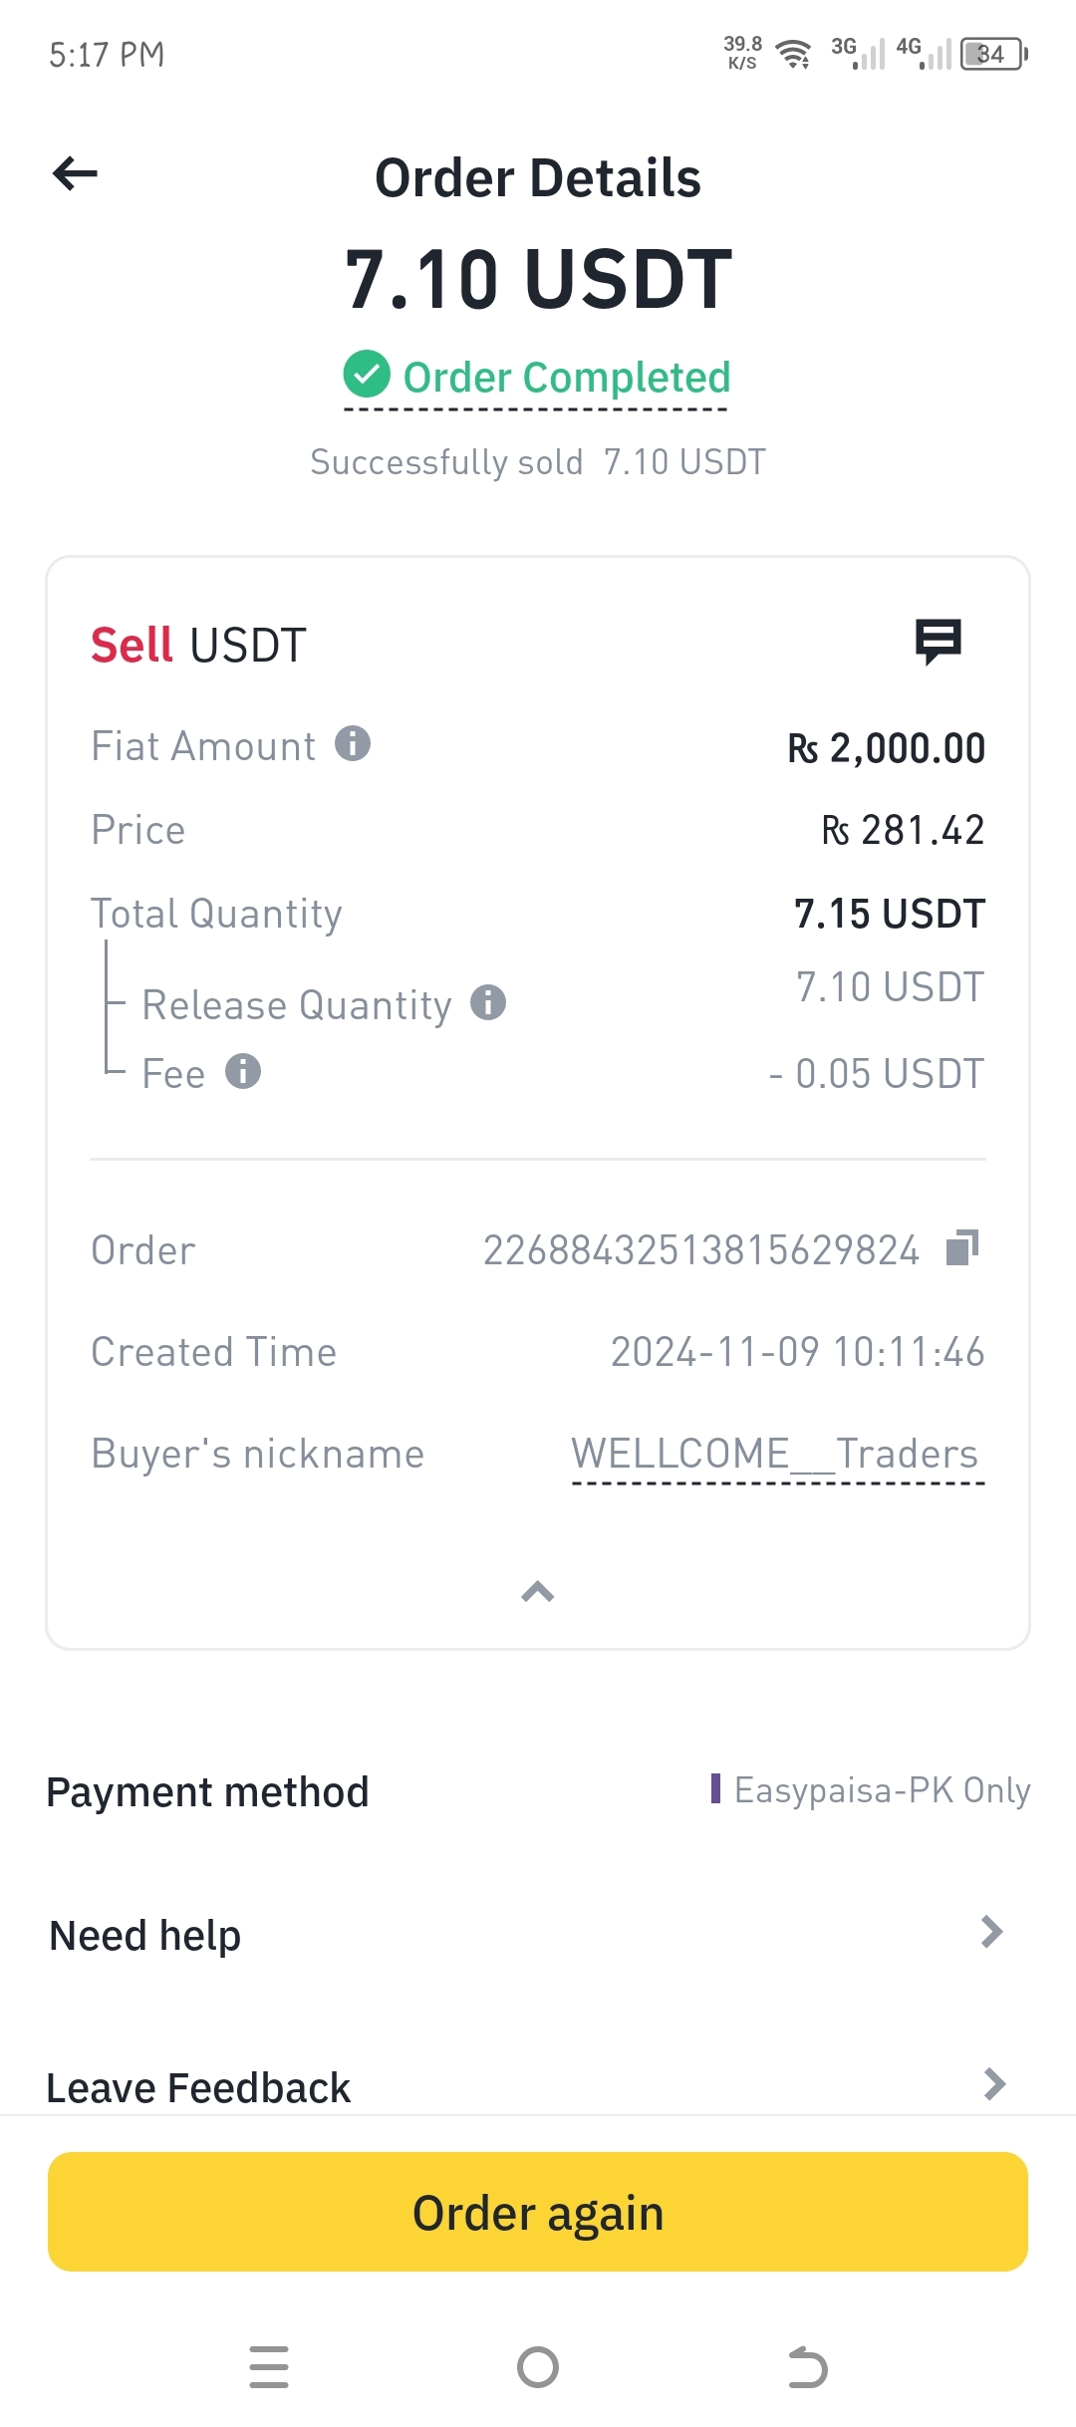Tap Android home navigation button

(x=538, y=2367)
